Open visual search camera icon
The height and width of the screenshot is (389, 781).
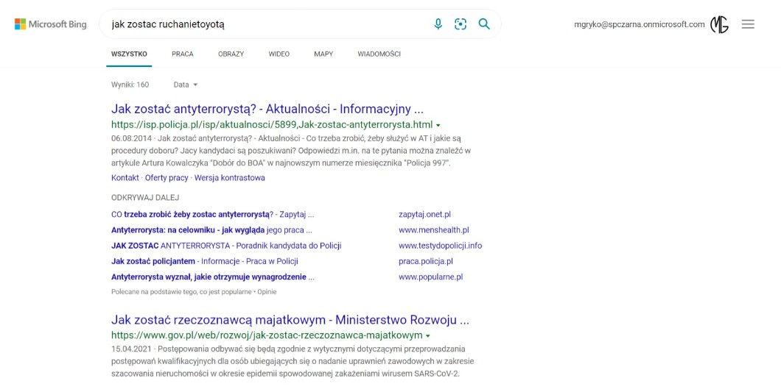[x=460, y=24]
